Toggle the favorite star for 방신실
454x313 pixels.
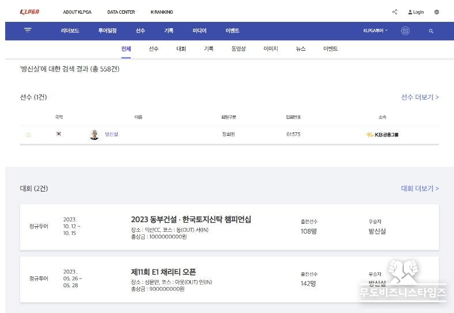tap(28, 135)
